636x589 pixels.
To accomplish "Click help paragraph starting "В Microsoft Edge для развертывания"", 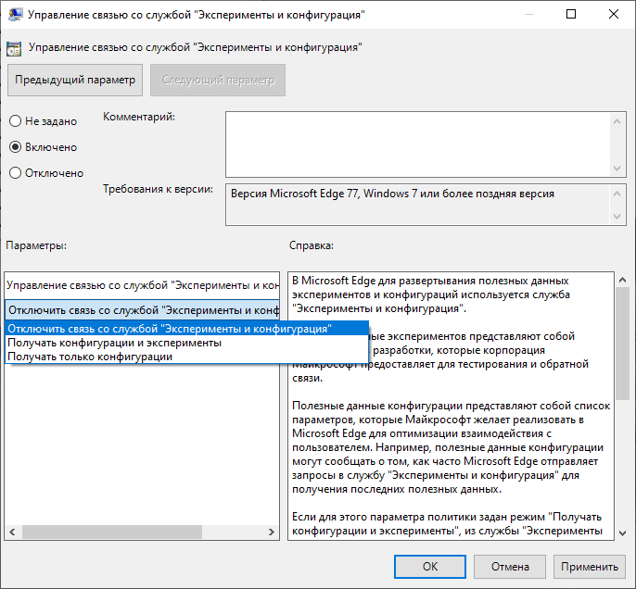I will (x=431, y=294).
